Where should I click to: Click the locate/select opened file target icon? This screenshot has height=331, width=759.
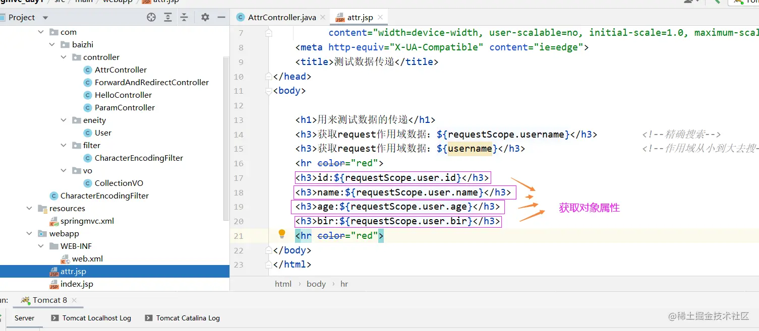coord(151,17)
